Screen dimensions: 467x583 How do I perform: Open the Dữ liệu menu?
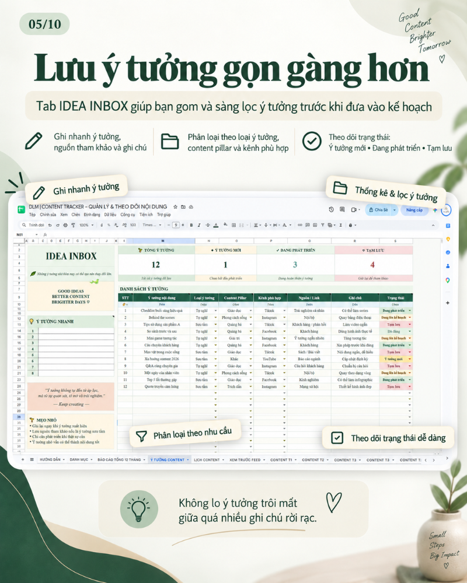click(x=110, y=215)
